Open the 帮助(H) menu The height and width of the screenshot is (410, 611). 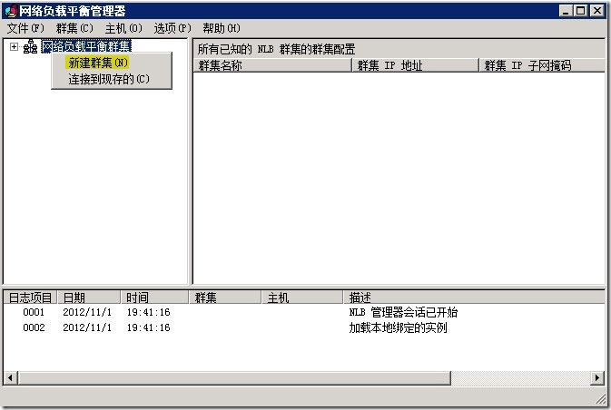222,28
